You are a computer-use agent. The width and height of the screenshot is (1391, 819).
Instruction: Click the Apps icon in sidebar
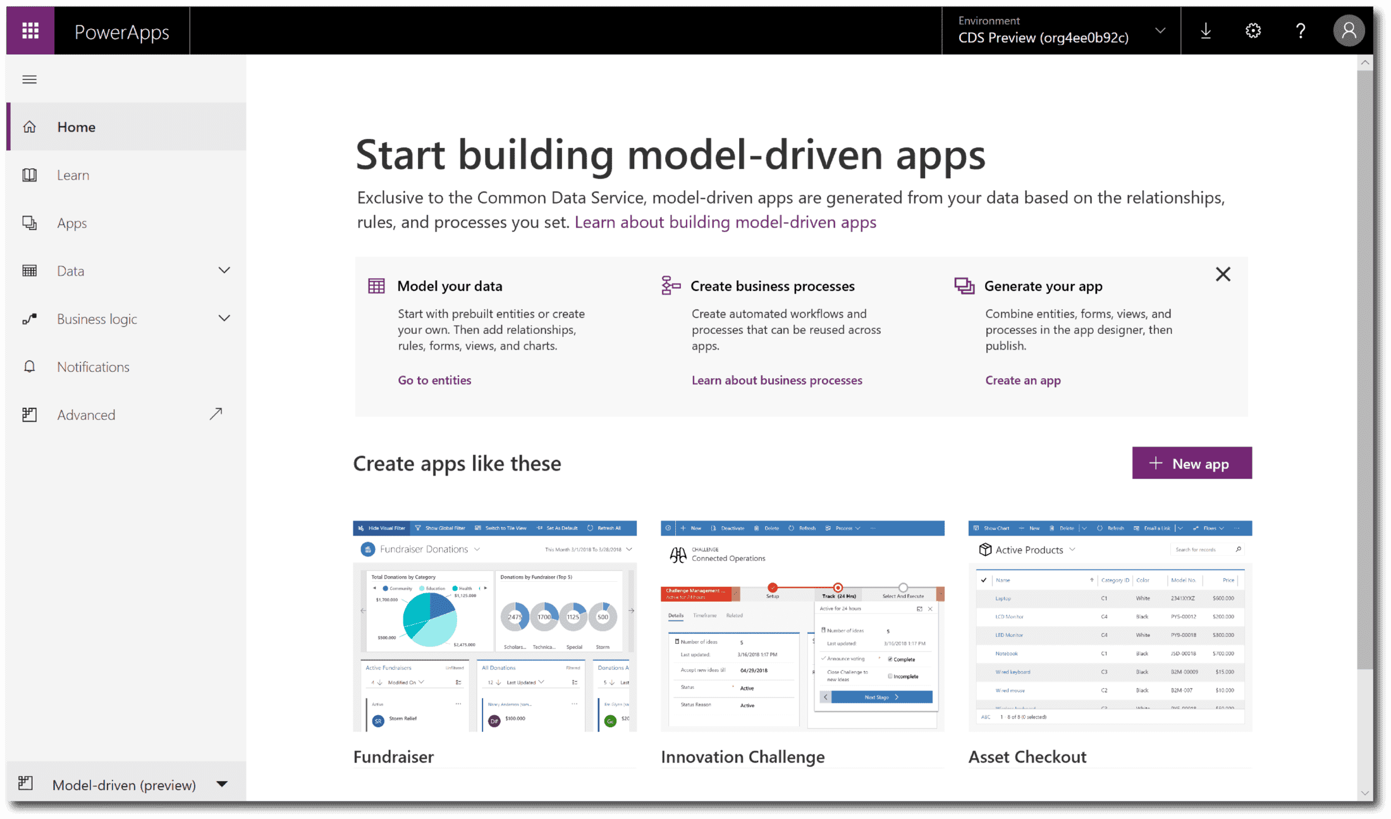[x=30, y=223]
